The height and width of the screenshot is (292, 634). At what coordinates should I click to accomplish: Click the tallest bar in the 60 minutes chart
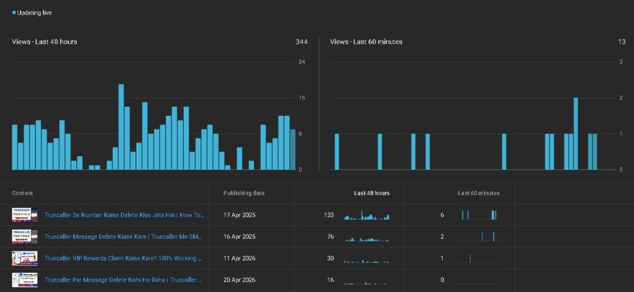tap(576, 134)
